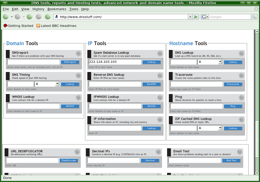The width and height of the screenshot is (260, 182).
Task: Open help for Email Test
Action: (239, 152)
